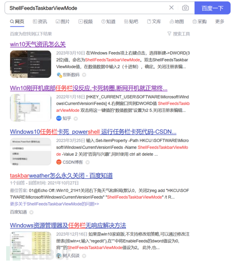Open the Win10刚开机底部任务栏没反应 result
236x263 pixels.
click(x=89, y=88)
